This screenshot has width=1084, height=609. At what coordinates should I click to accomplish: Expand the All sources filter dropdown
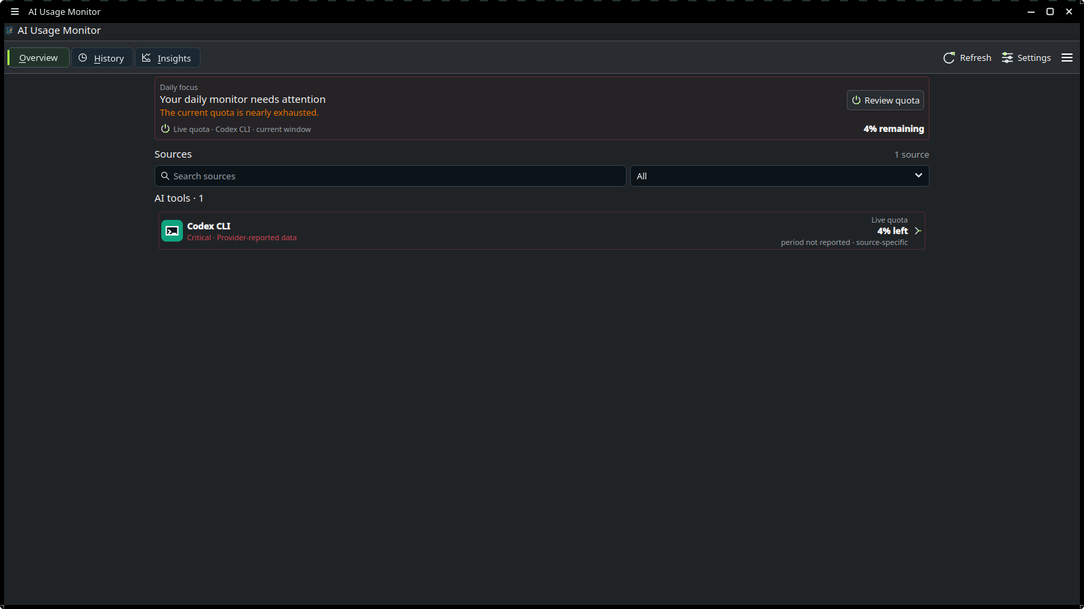[x=779, y=176]
